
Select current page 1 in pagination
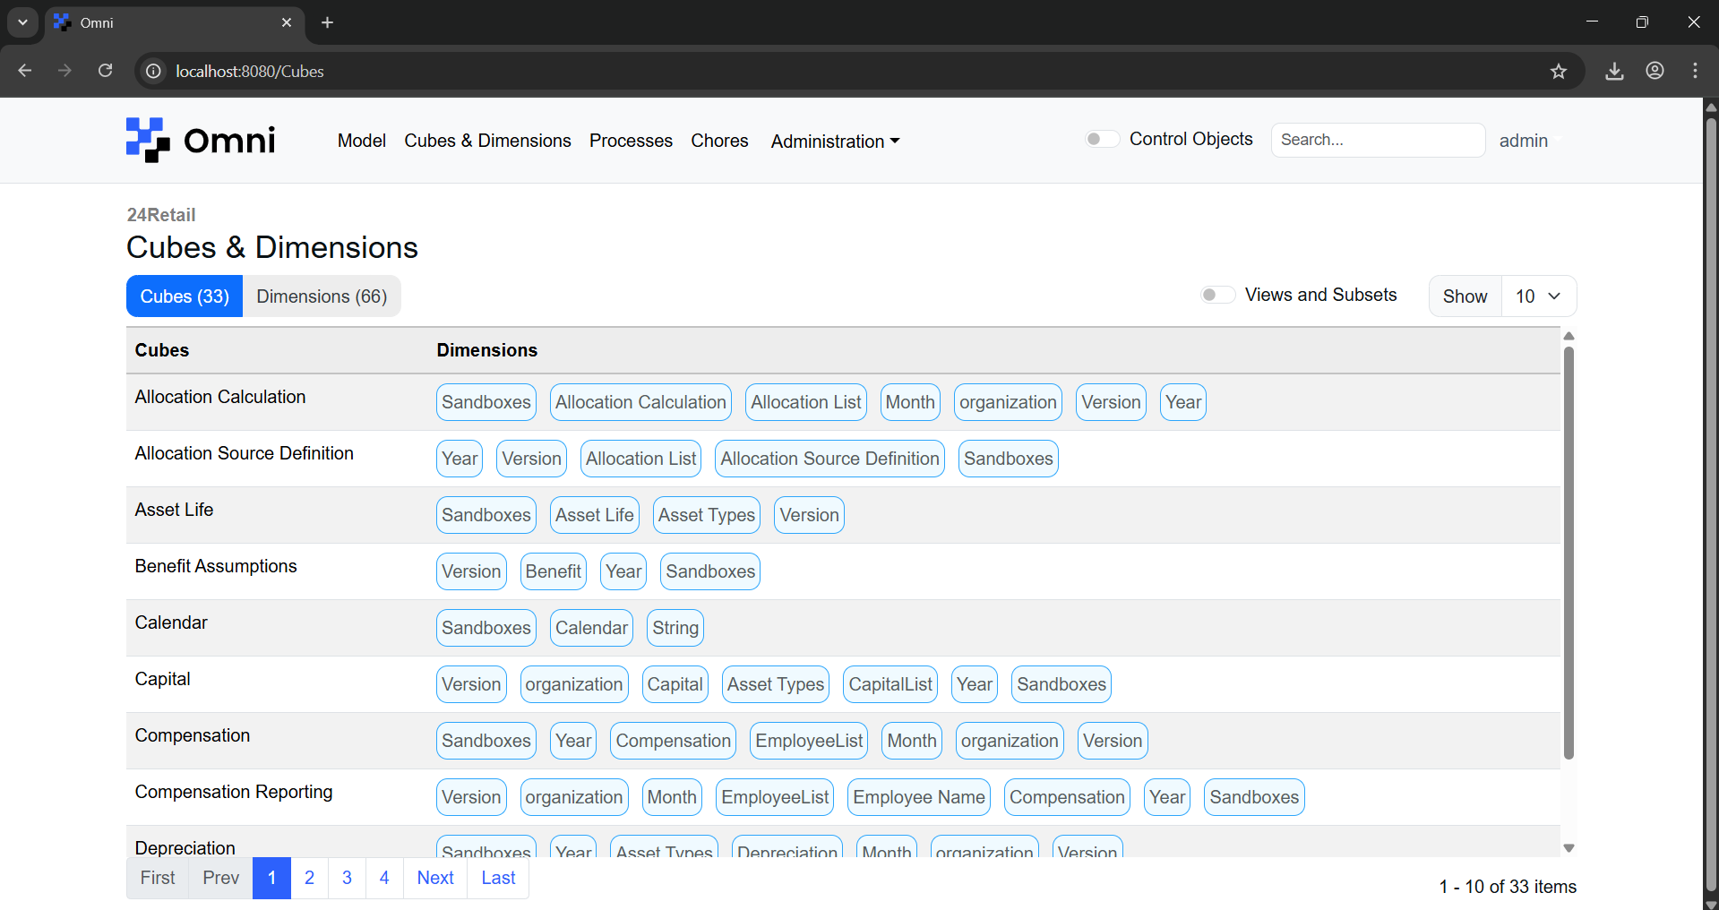271,878
